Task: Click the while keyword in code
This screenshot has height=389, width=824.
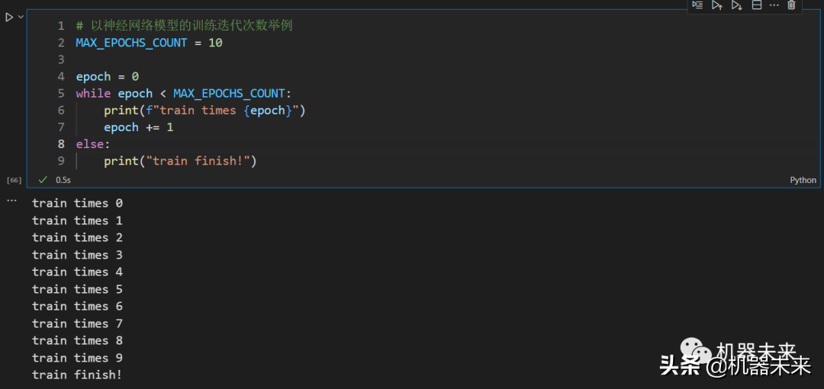Action: point(93,93)
